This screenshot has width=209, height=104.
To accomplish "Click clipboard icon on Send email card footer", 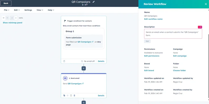I will 71,95.
